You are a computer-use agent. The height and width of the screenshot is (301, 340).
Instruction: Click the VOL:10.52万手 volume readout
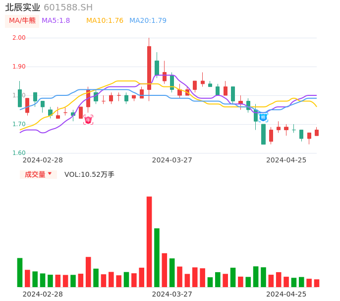(x=89, y=174)
